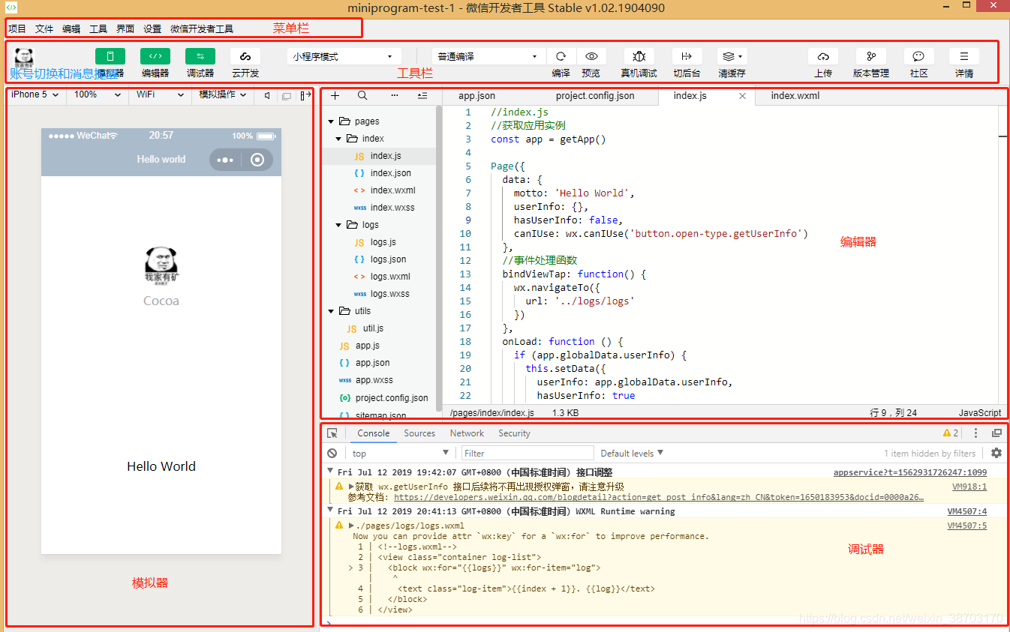Switch to the Network debugger tab
1010x632 pixels.
coord(467,433)
